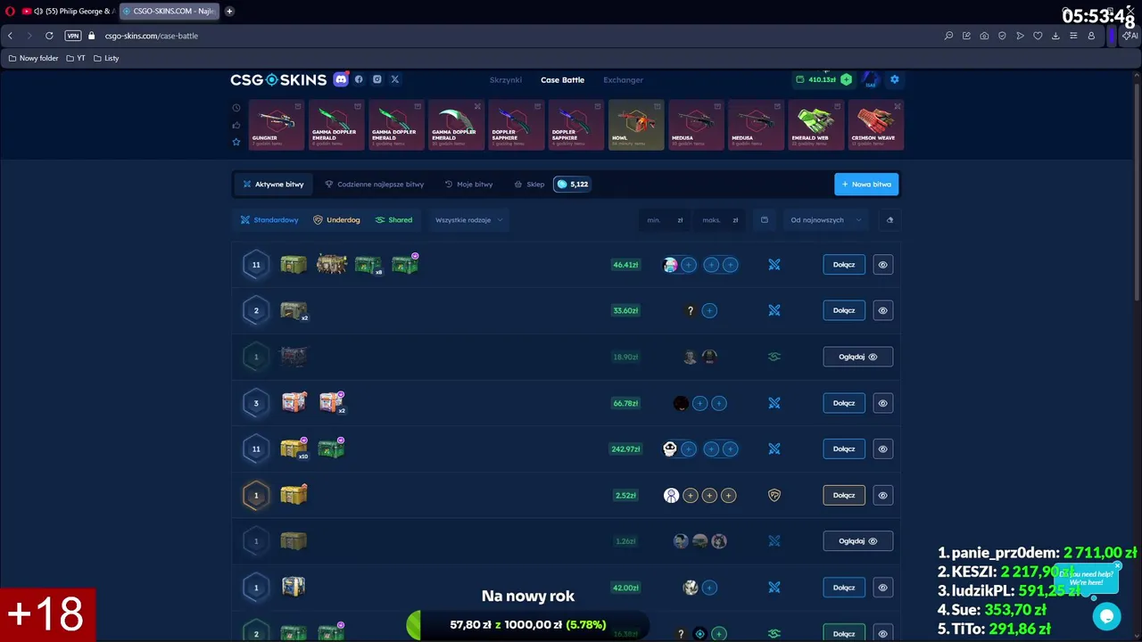Click Dołącz for the 242.97zł battle
Screen dimensions: 1142x642
coord(844,449)
